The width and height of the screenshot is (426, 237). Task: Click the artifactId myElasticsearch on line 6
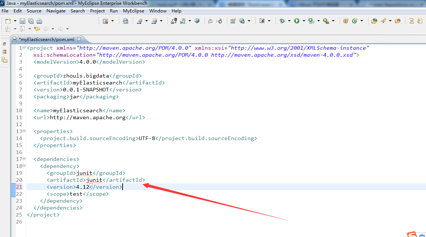pos(98,83)
